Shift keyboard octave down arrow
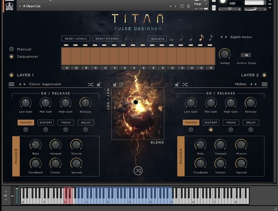The width and height of the screenshot is (278, 211). tap(6, 200)
